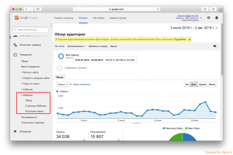Click the Conversions flag icon in sidebar
Image resolution: width=233 pixels, height=155 pixels.
point(16,131)
